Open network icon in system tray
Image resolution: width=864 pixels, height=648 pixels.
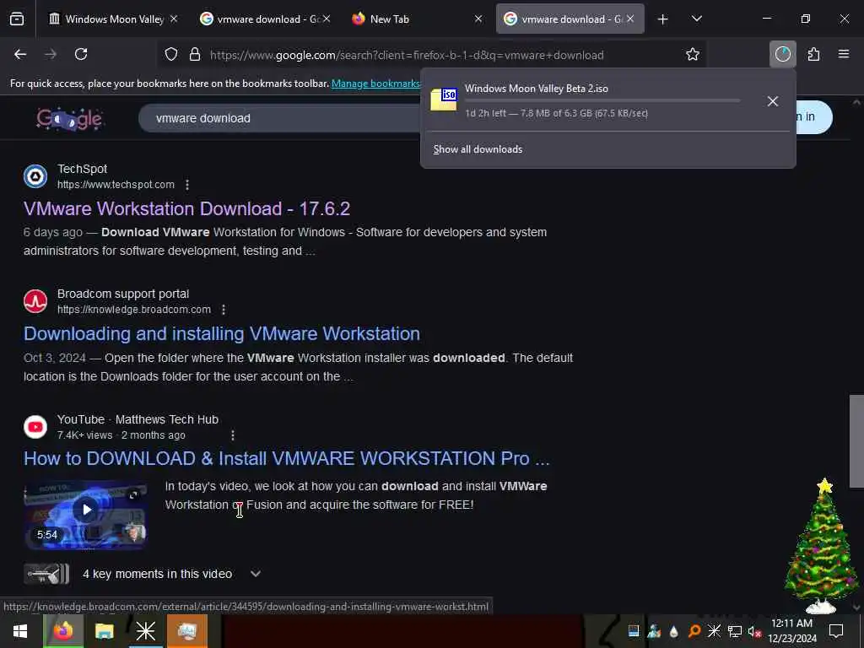734,631
